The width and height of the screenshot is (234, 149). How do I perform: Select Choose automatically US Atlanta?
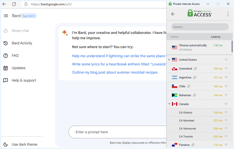199,47
